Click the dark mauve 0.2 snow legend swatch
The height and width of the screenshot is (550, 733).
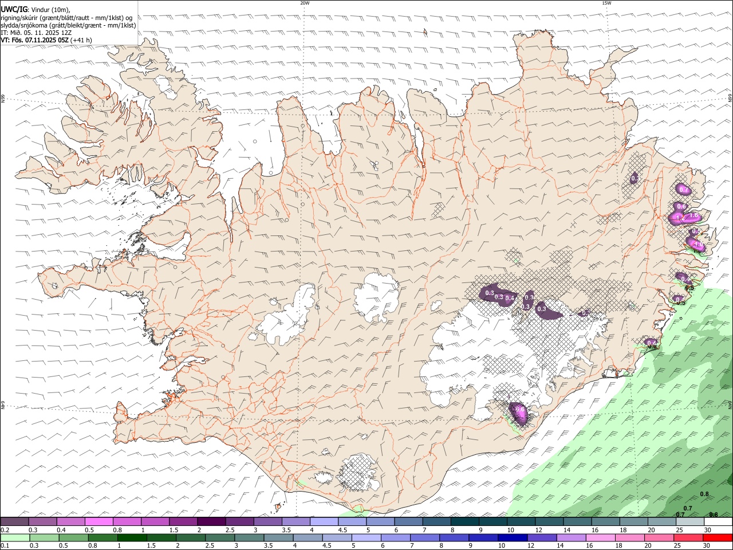(14, 521)
